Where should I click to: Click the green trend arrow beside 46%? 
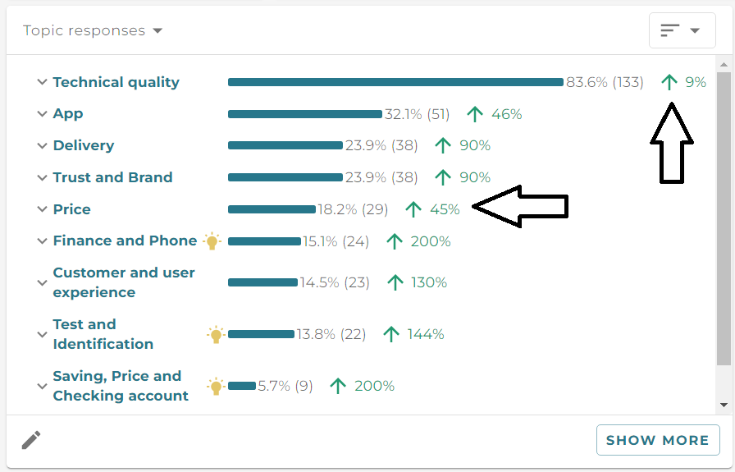pos(475,114)
